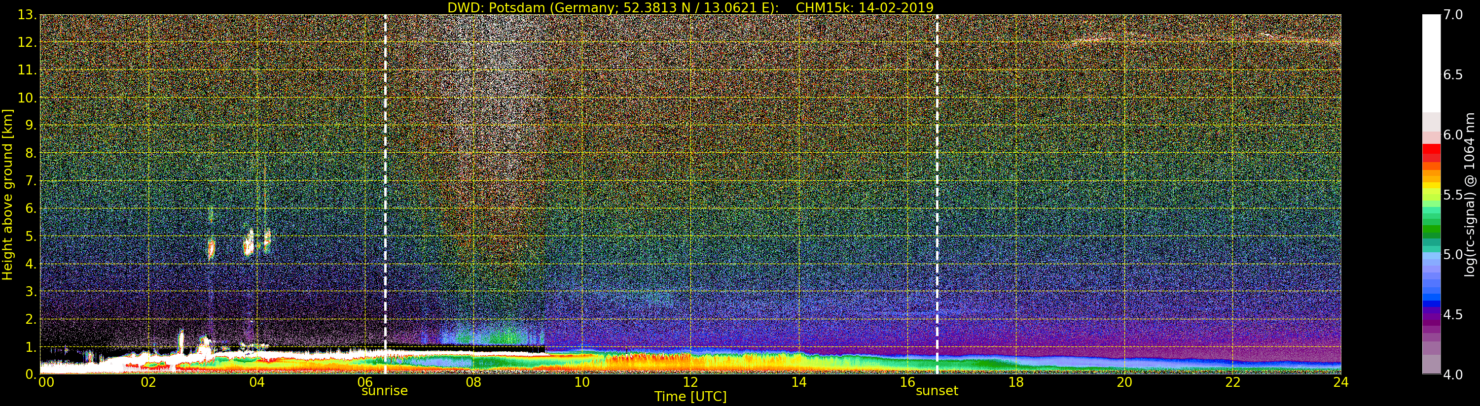Click the time axis tick label "04"
The height and width of the screenshot is (406, 1480).
(x=257, y=382)
